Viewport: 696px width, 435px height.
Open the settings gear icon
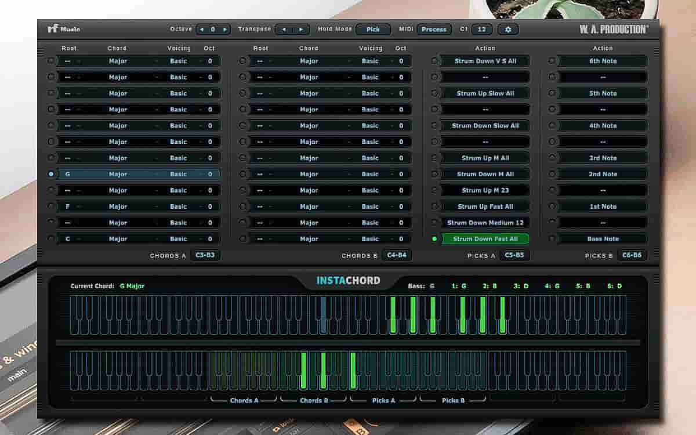click(x=509, y=29)
